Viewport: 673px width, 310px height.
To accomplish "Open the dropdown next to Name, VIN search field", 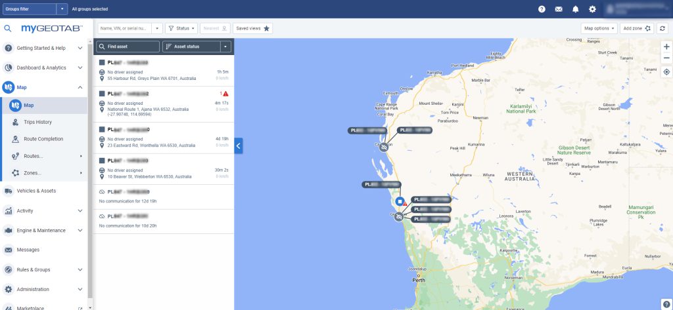I will [x=157, y=28].
